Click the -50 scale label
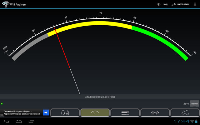Viewport: 200px width, 125px height. coord(167,31)
